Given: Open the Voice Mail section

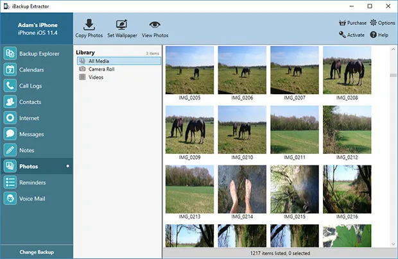Looking at the screenshot, I should (x=37, y=199).
